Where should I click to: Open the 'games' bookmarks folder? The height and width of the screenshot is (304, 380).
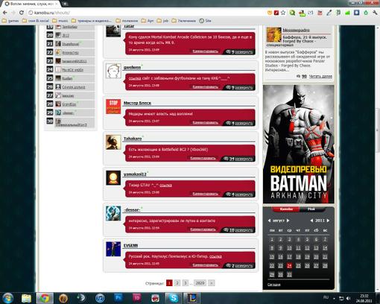[x=10, y=21]
